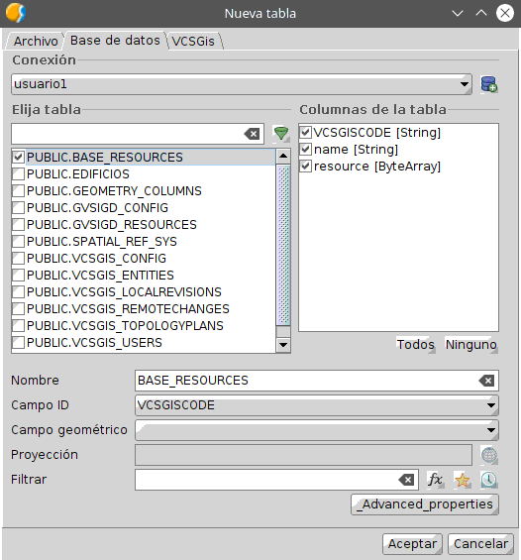Check PUBLIC.VCSGIS_USERS table

[18, 343]
